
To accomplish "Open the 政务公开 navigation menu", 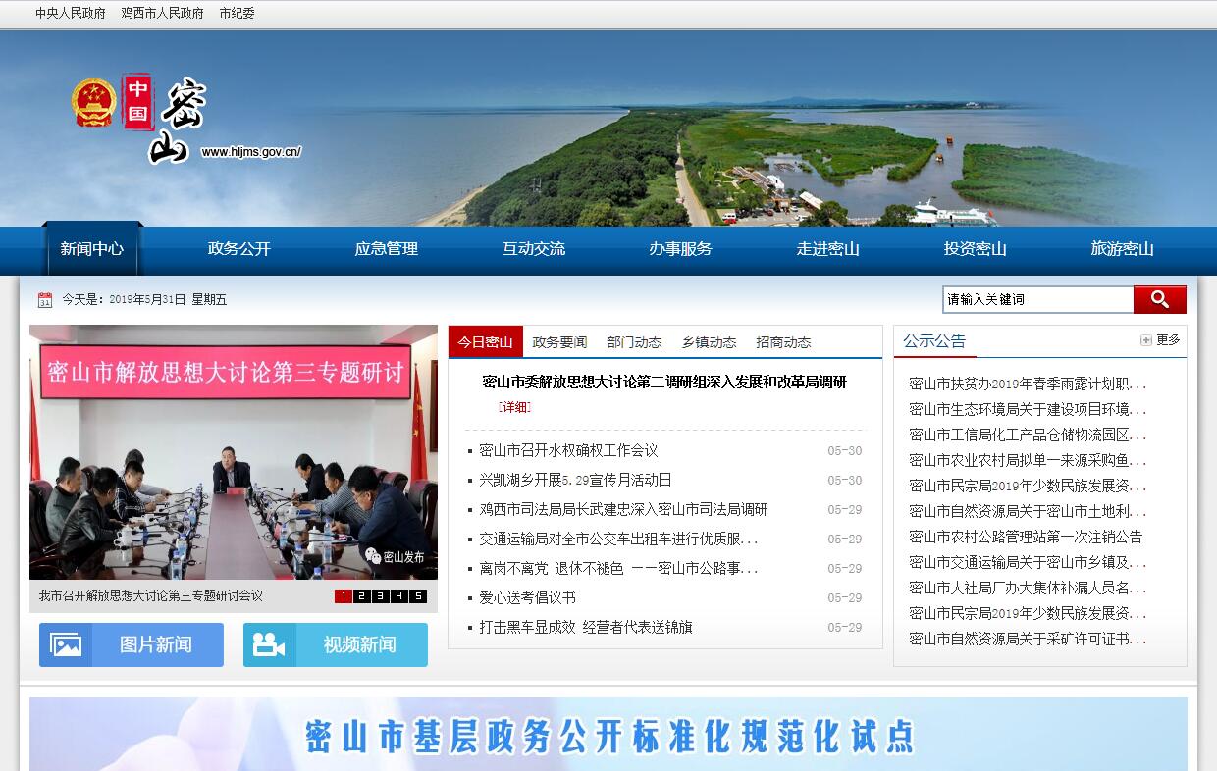I will pyautogui.click(x=238, y=249).
